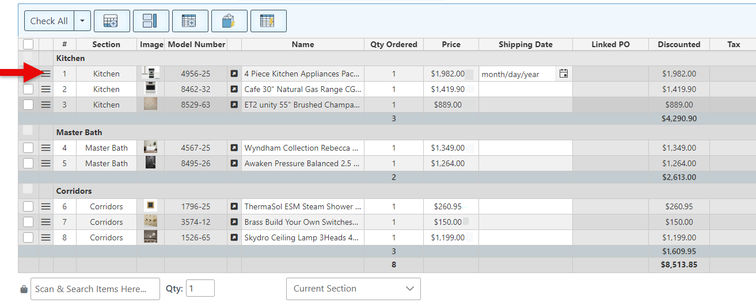Viewport: 756px width, 303px height.
Task: Click the drag handle on row 3
Action: click(x=46, y=105)
